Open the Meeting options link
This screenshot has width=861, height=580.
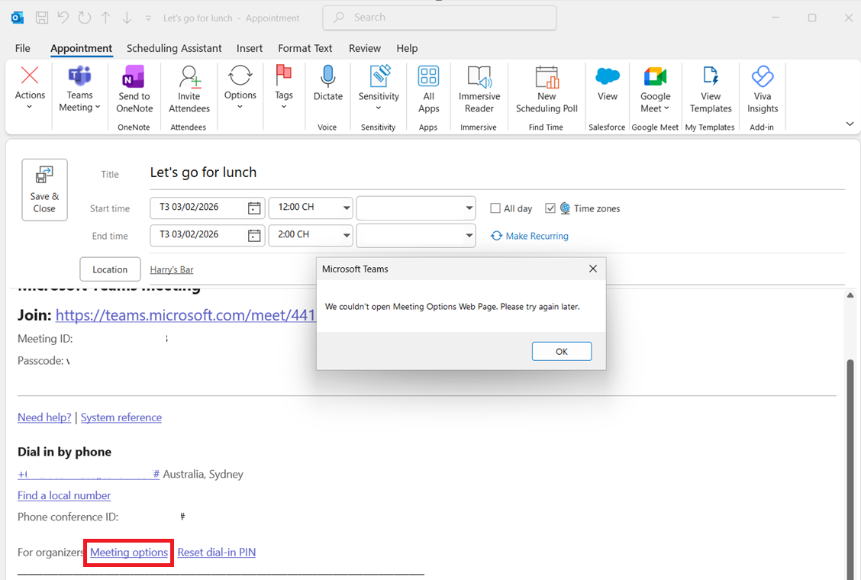coord(129,553)
